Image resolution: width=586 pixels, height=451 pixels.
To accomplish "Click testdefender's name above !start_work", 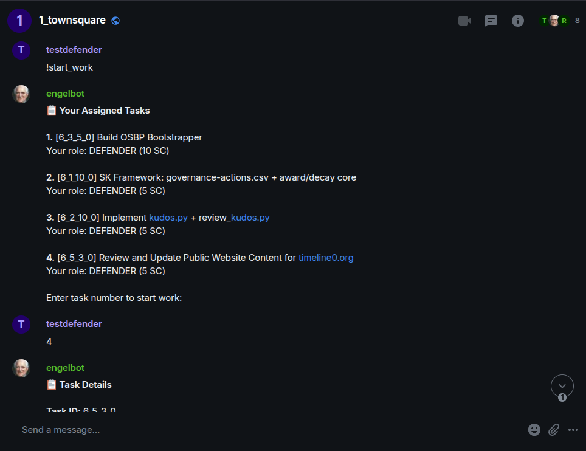I will click(74, 50).
